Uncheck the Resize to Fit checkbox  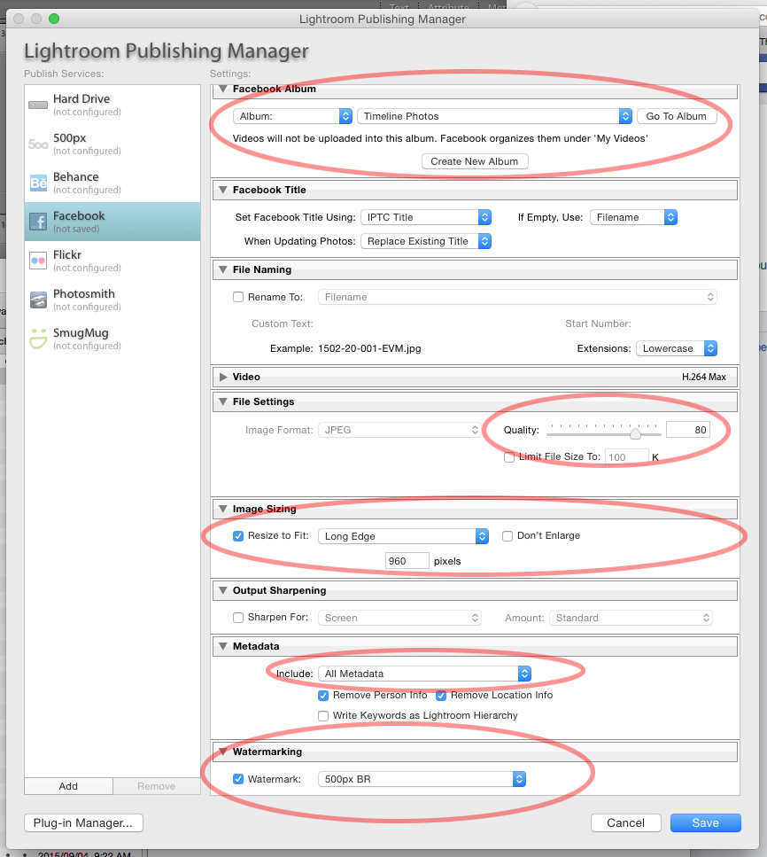(x=238, y=536)
